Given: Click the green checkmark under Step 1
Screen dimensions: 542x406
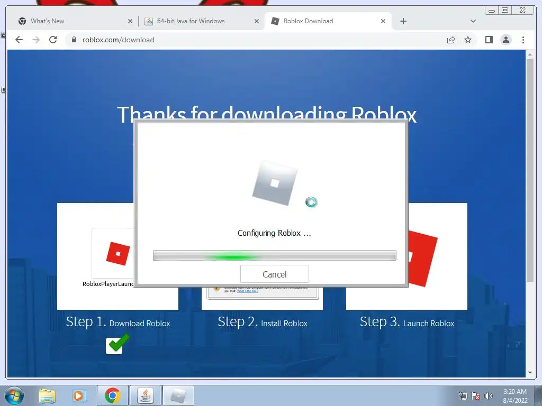Looking at the screenshot, I should tap(118, 344).
